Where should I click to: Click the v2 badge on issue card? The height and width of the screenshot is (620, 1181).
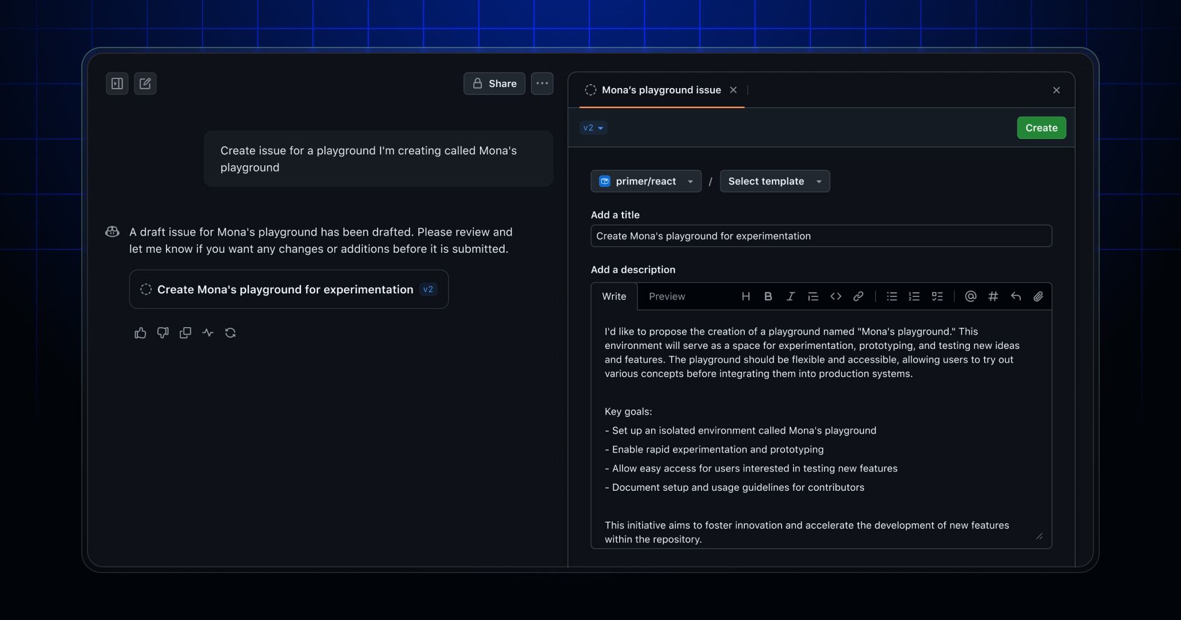[428, 289]
